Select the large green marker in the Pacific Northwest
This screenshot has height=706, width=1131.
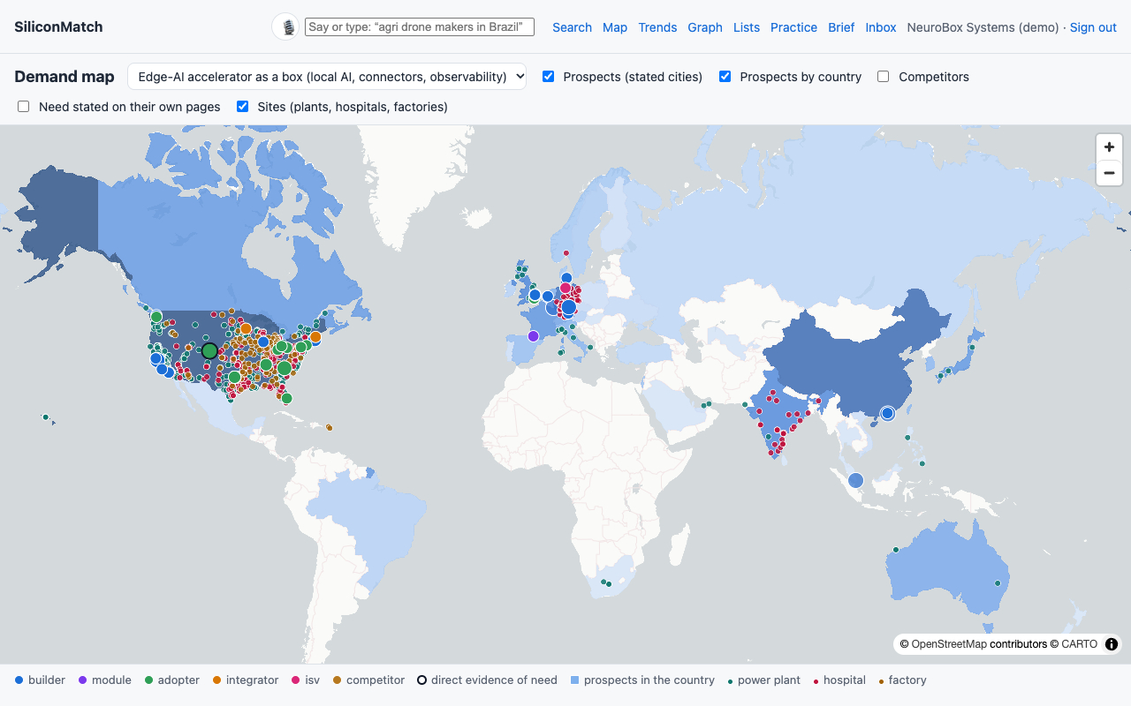pyautogui.click(x=156, y=317)
